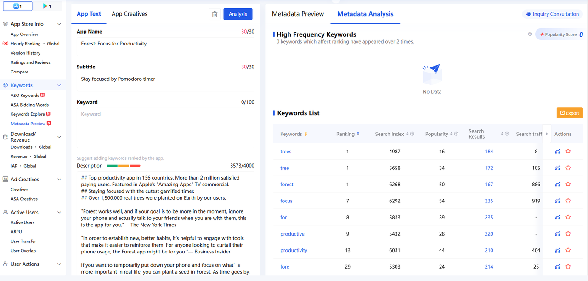Click the trash delete icon beside Analysis

[215, 14]
